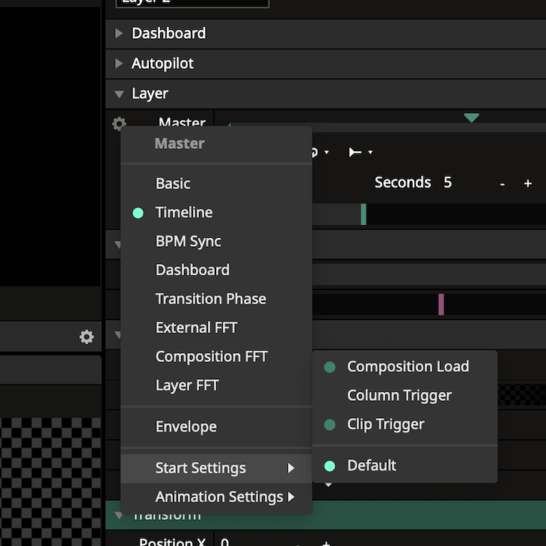This screenshot has width=546, height=546.
Task: Click the pink marker in the lower timeline
Action: point(441,304)
